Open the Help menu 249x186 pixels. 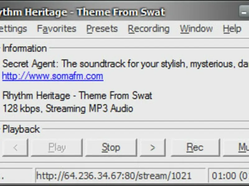[232, 29]
